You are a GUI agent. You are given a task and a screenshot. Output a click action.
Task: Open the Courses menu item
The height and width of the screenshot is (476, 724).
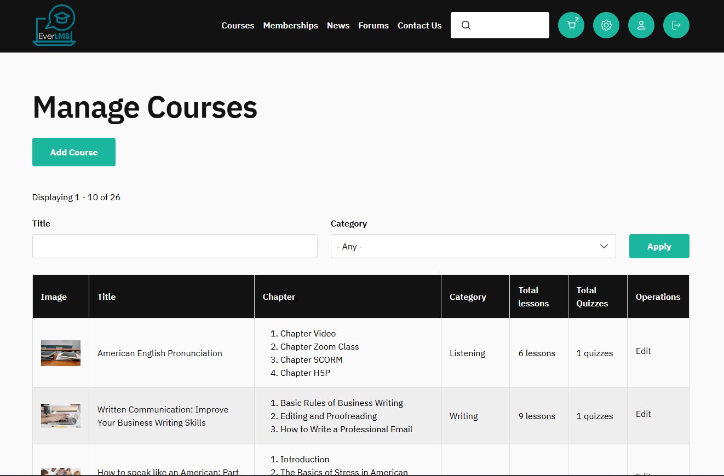click(238, 26)
